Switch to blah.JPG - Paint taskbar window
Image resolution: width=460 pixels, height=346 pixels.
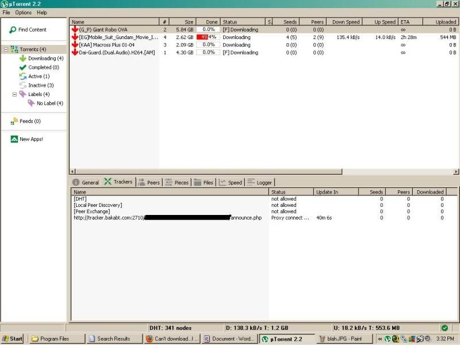click(x=344, y=339)
